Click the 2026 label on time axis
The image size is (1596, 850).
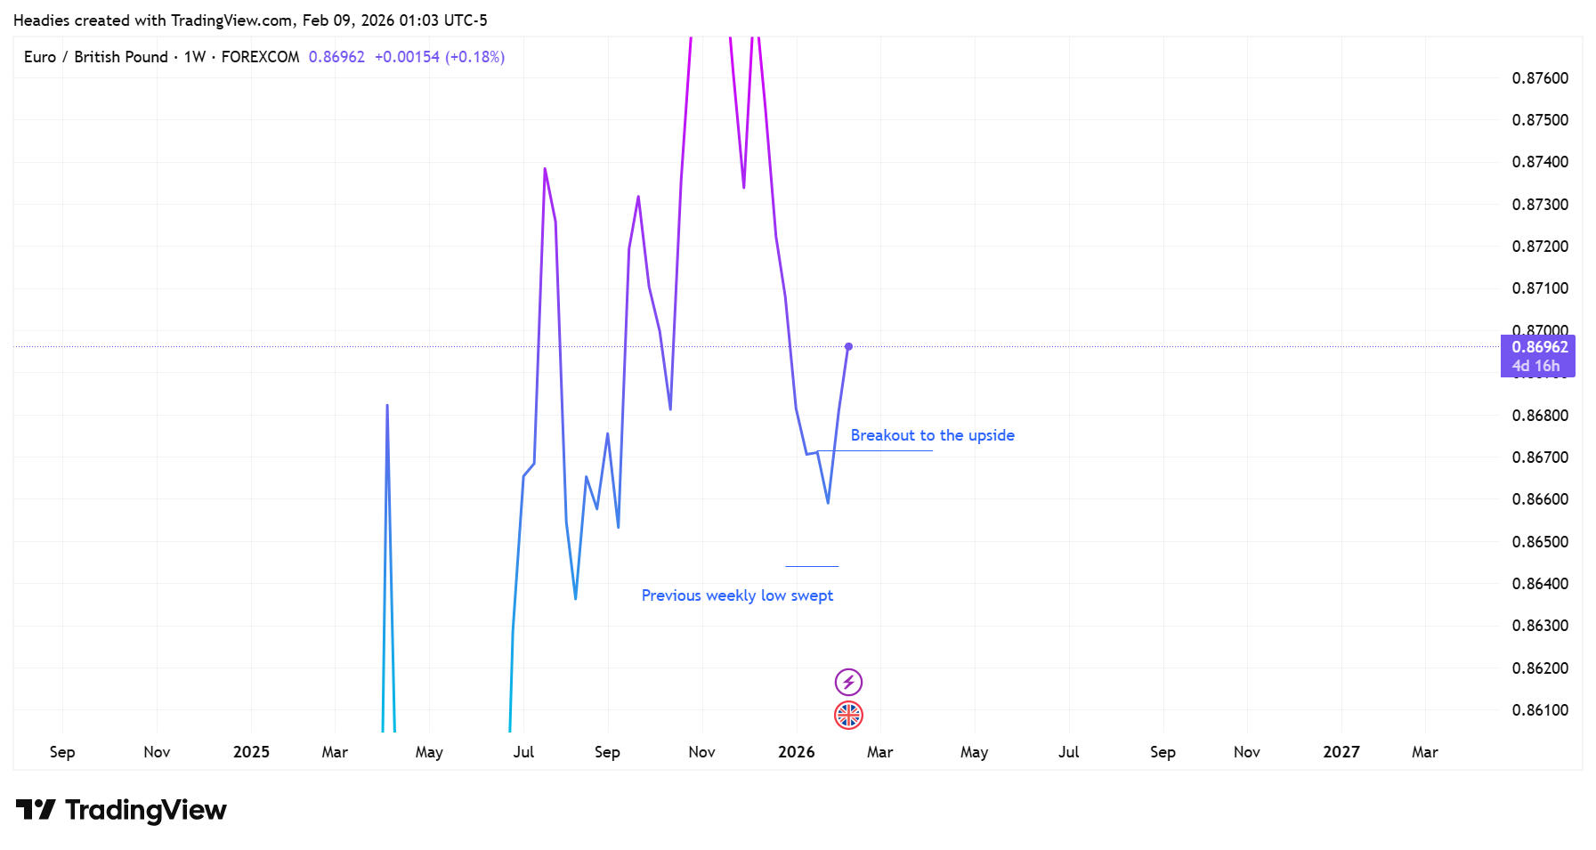tap(796, 752)
